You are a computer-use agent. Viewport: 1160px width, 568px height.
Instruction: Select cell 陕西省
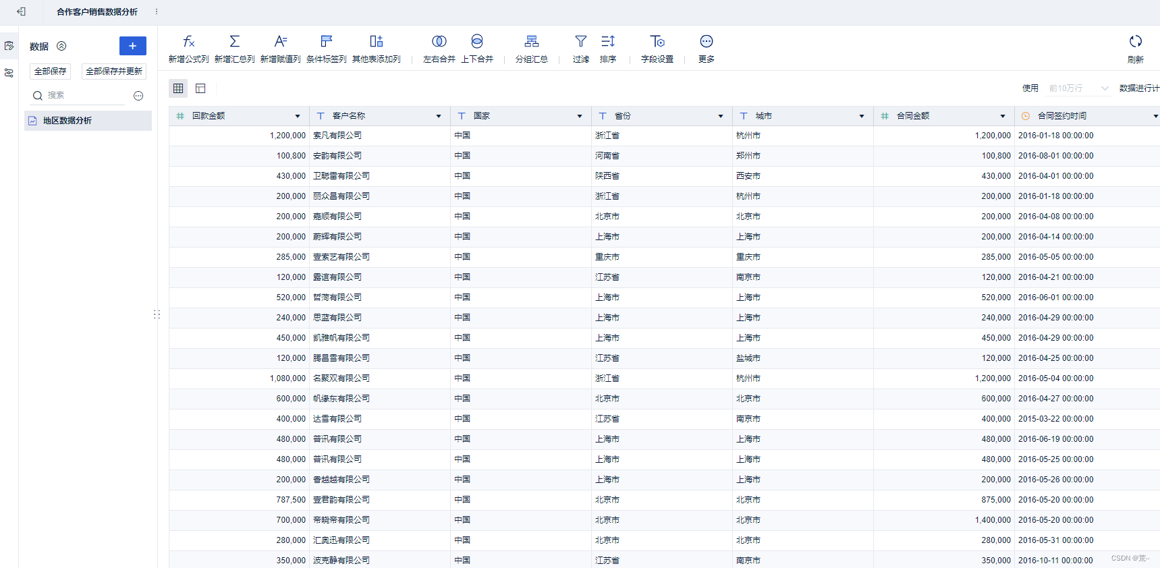click(x=662, y=176)
